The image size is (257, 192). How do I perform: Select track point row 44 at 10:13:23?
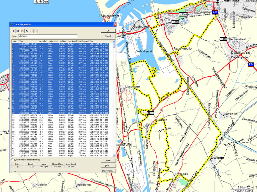(x=61, y=146)
